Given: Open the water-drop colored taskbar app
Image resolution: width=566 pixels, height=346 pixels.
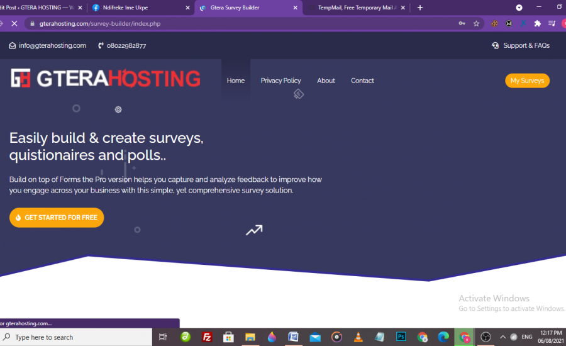Looking at the screenshot, I should (272, 337).
